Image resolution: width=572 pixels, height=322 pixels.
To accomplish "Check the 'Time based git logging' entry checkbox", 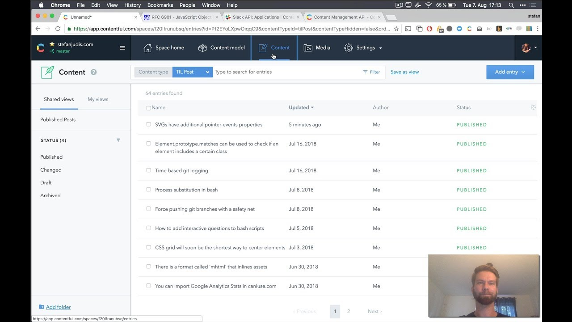I will (x=148, y=170).
